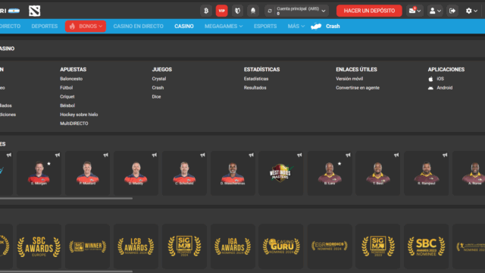Open Baloncesto betting link
This screenshot has width=485, height=273.
pyautogui.click(x=71, y=79)
